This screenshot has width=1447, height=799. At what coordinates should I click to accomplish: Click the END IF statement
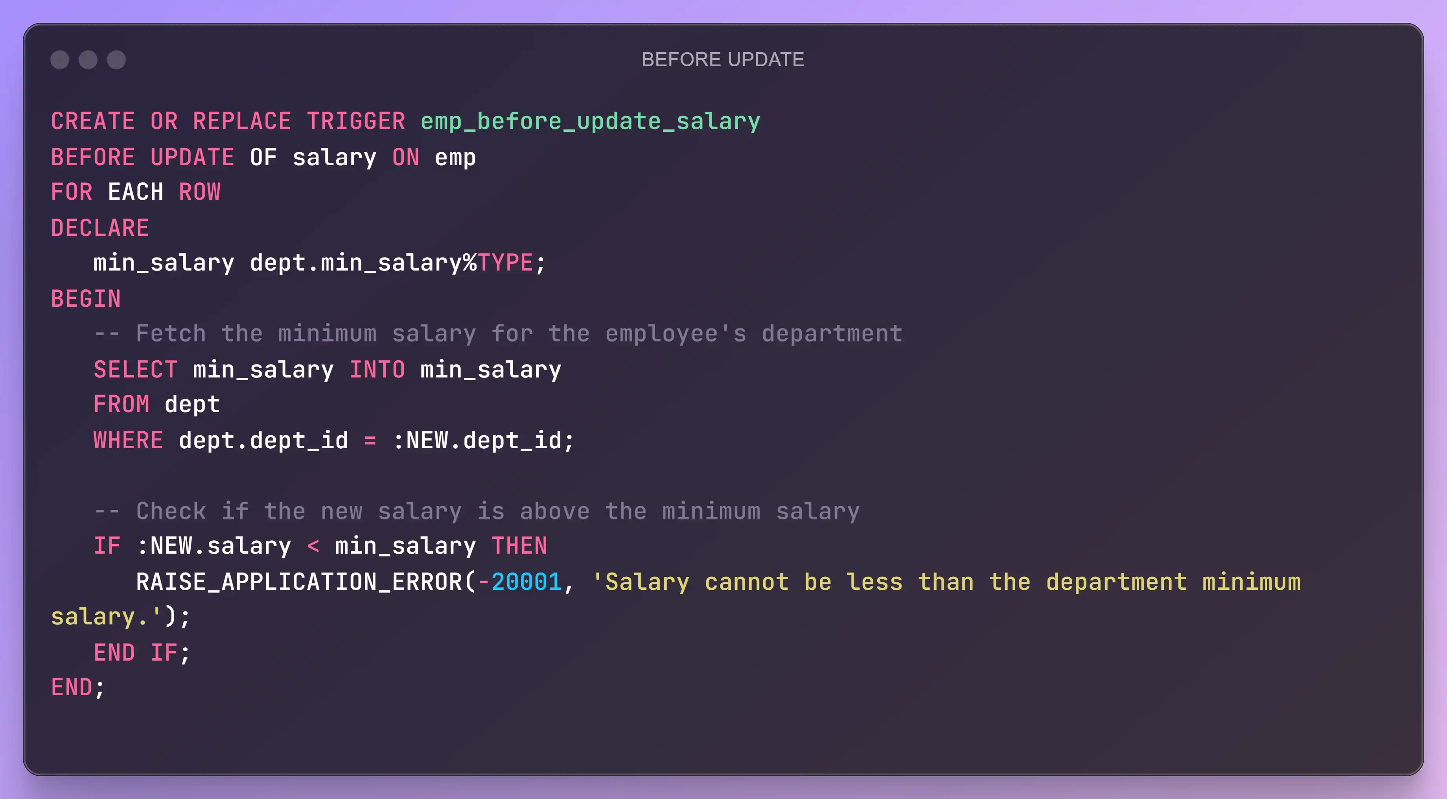pos(143,653)
